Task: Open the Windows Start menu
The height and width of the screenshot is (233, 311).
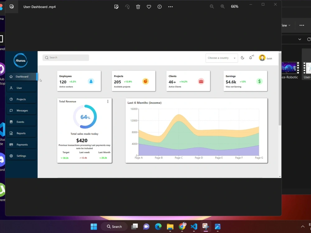Action: pyautogui.click(x=94, y=226)
